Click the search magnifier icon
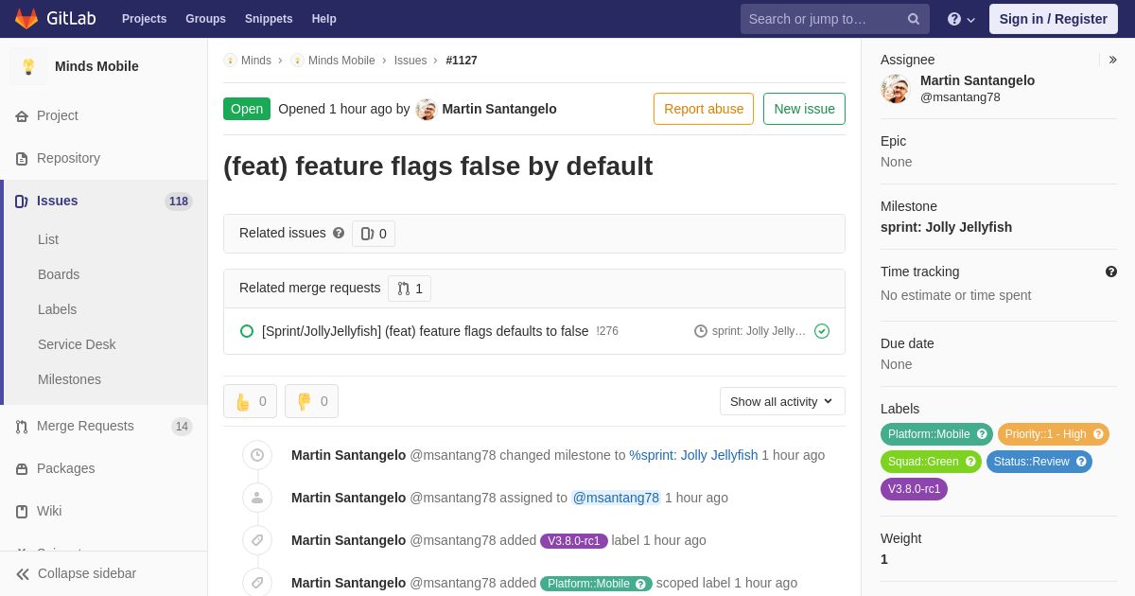Image resolution: width=1135 pixels, height=596 pixels. pyautogui.click(x=914, y=19)
